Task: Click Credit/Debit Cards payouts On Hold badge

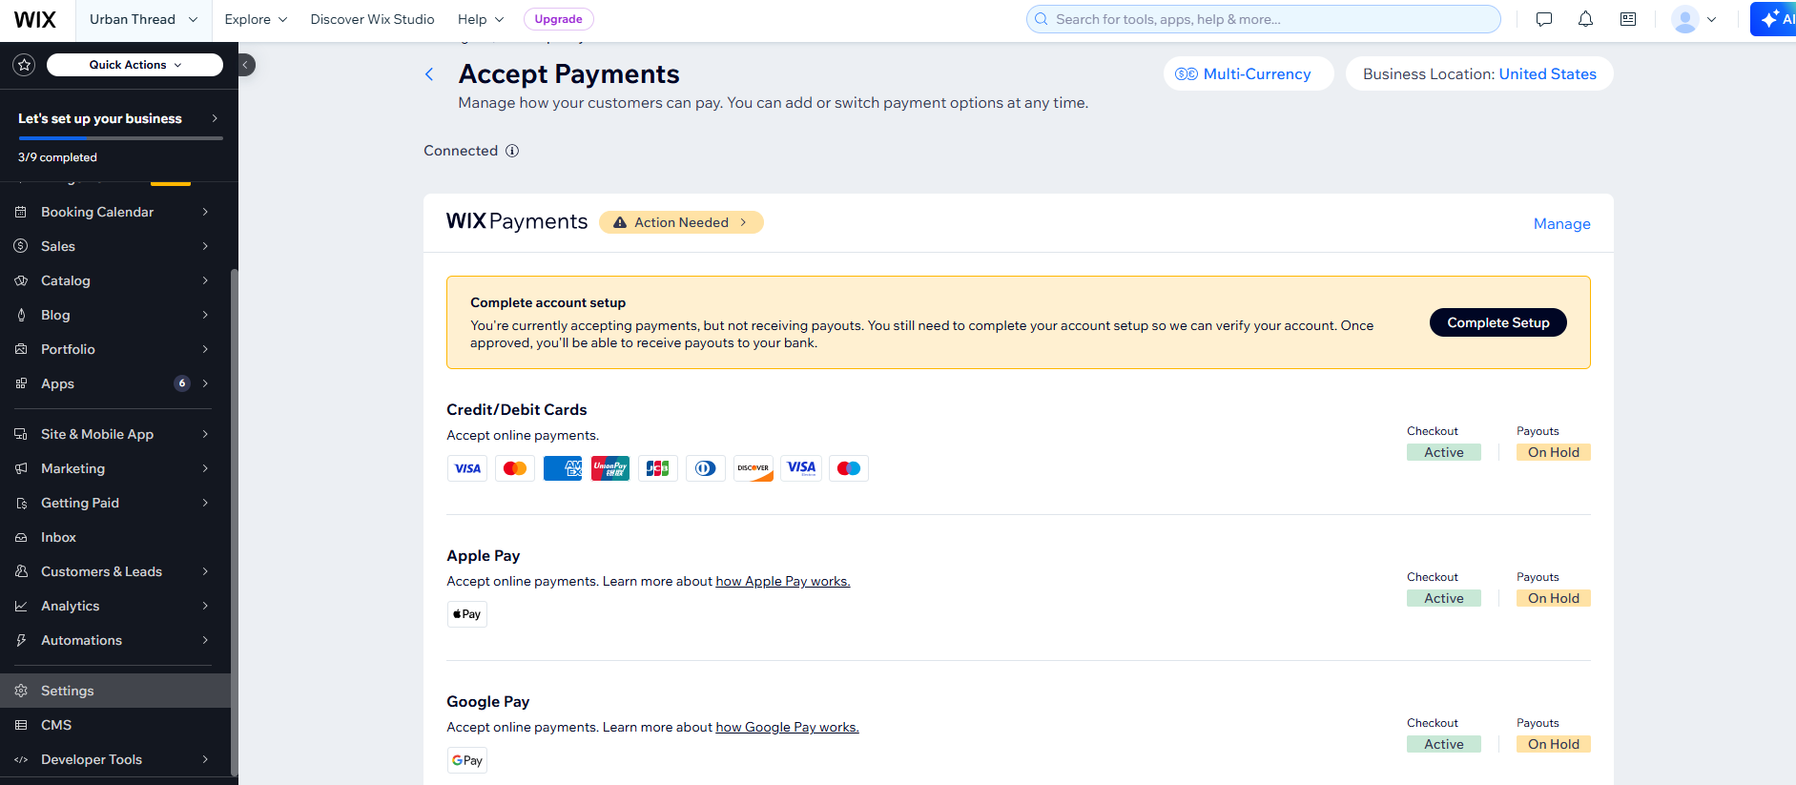Action: pyautogui.click(x=1554, y=452)
